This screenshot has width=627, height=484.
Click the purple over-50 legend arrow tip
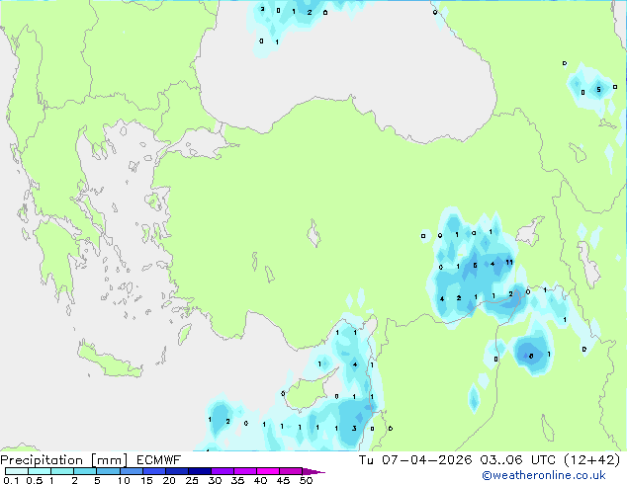pyautogui.click(x=313, y=471)
